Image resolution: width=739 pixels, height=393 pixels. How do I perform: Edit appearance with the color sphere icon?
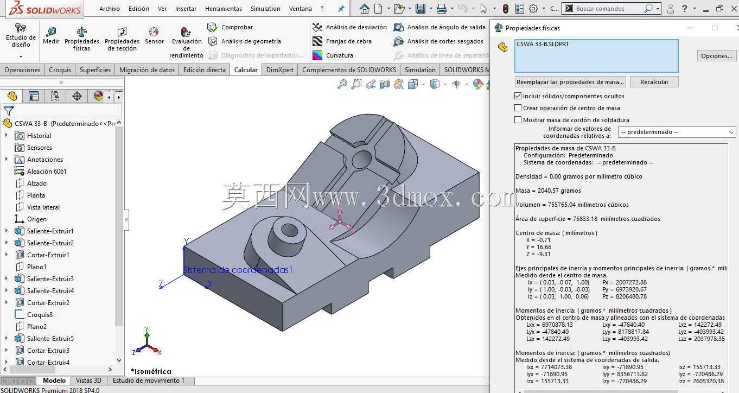(x=477, y=84)
